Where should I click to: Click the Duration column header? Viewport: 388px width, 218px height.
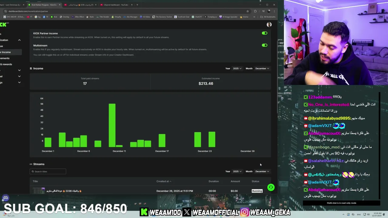[214, 181]
